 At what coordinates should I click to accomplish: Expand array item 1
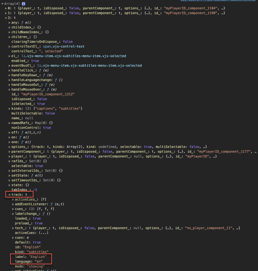(x=6, y=13)
